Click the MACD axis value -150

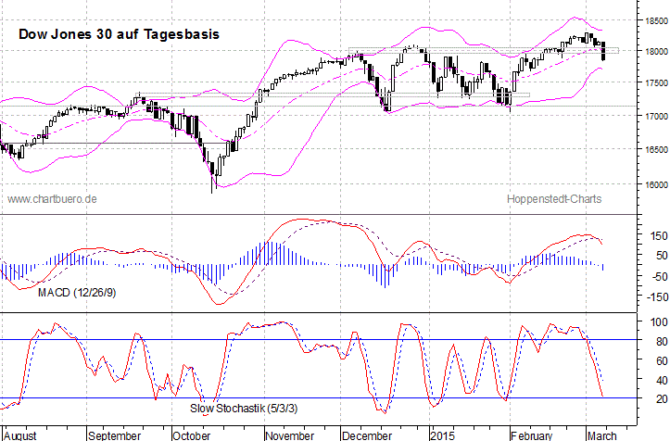(x=657, y=296)
